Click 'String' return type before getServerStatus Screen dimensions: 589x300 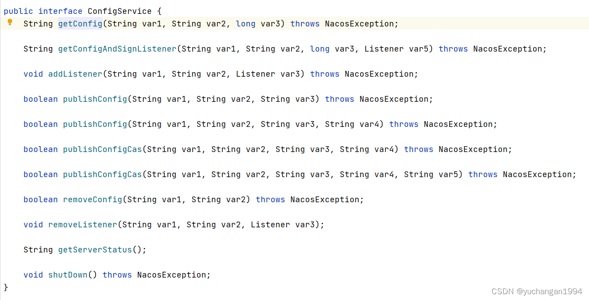38,250
